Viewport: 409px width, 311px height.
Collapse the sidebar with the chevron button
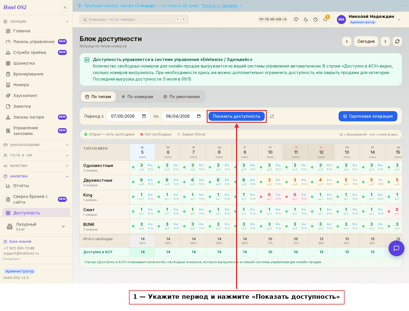(x=65, y=7)
